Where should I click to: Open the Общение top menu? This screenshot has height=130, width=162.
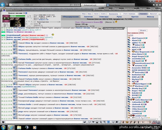click(116, 8)
